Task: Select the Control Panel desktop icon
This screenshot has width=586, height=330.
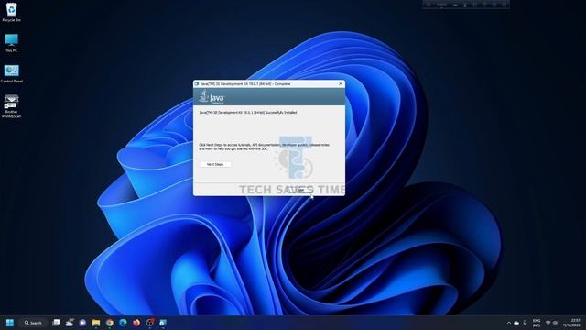Action: (11, 73)
